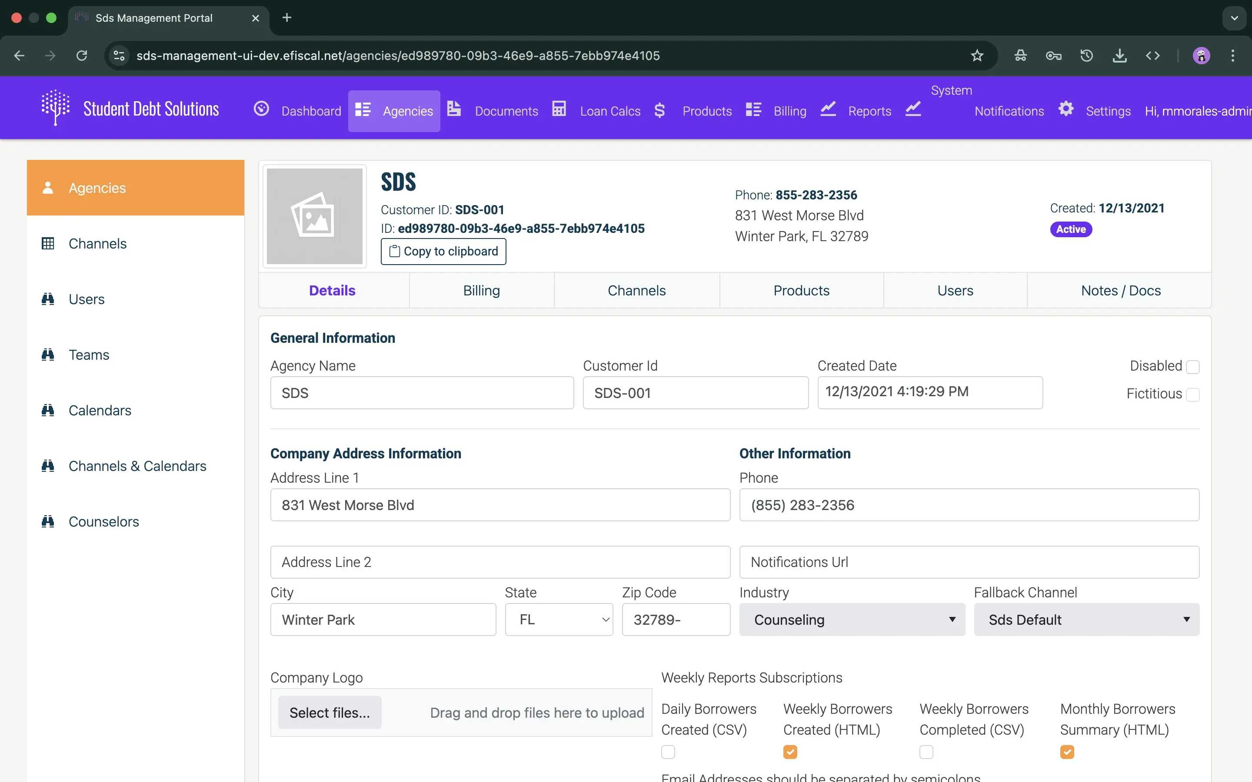Switch to the Billing tab
The width and height of the screenshot is (1252, 782).
click(x=481, y=291)
